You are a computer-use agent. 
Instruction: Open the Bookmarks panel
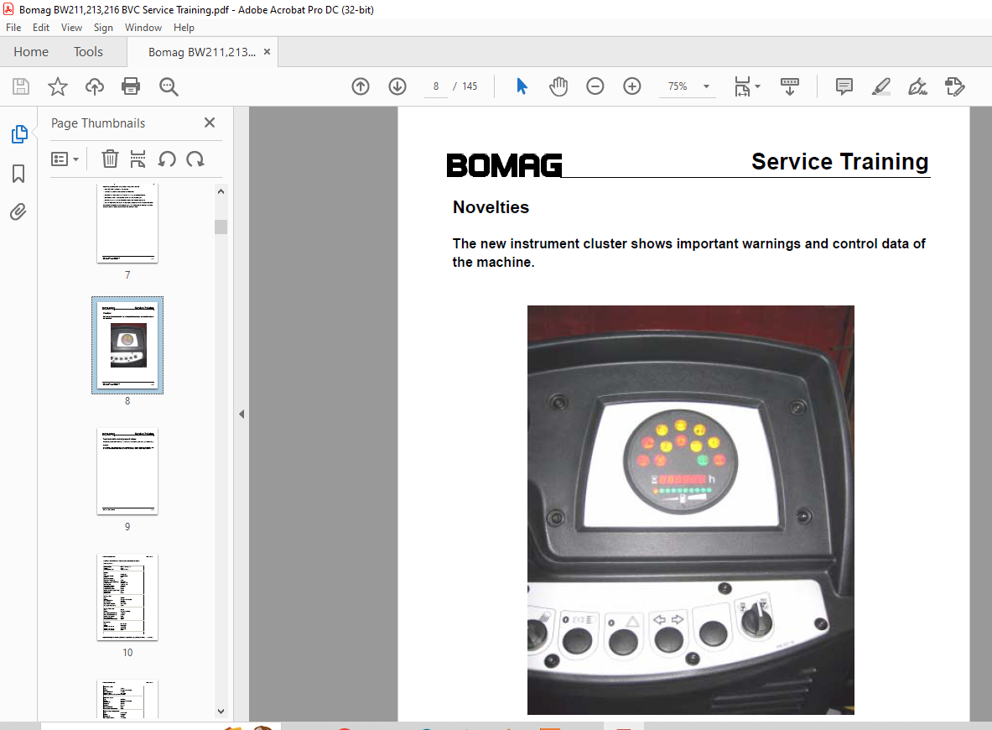[18, 174]
